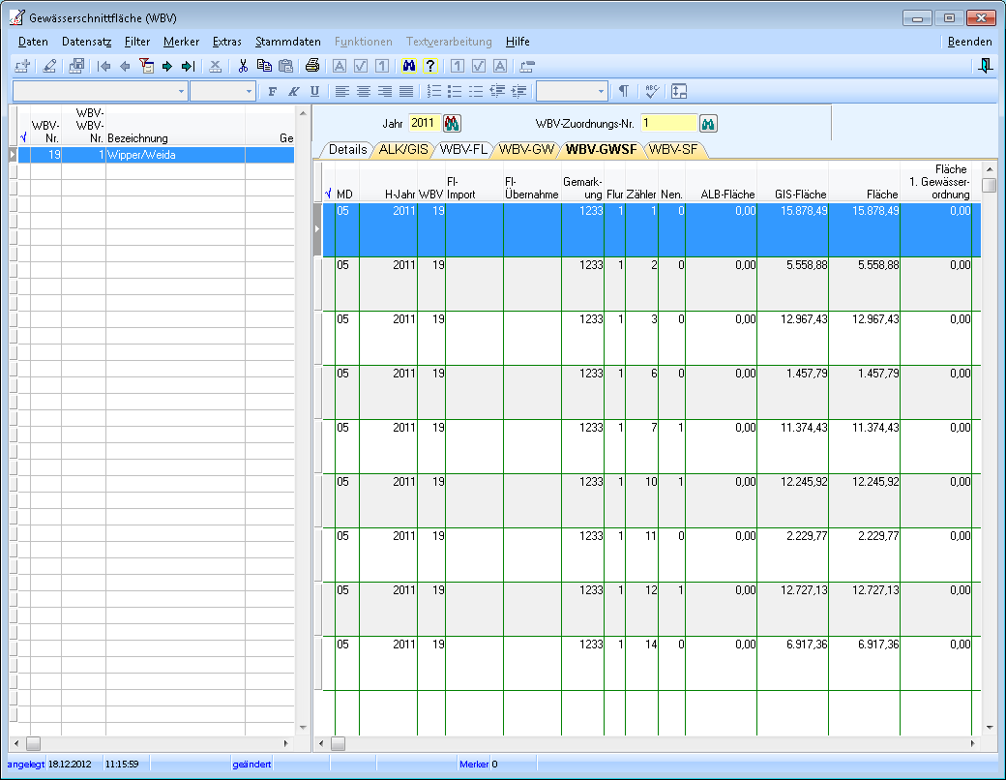
Task: Click the edit record pencil icon
Action: (x=49, y=66)
